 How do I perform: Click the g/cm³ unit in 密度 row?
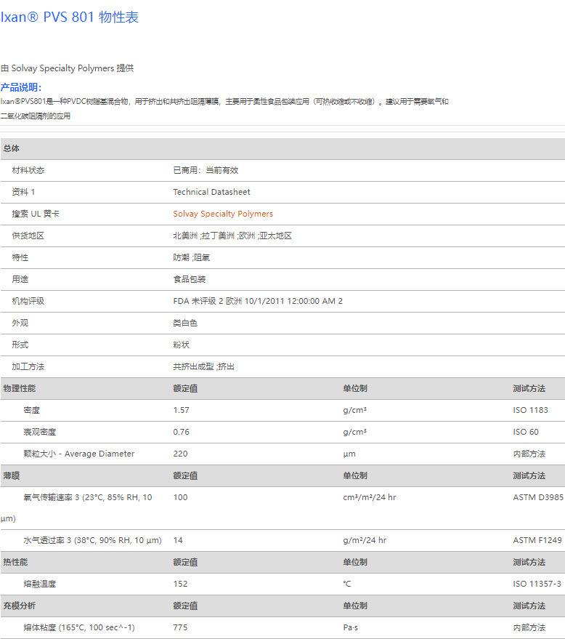pos(355,410)
